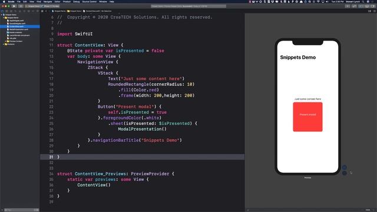The width and height of the screenshot is (377, 212).
Task: Go back with the jump bar arrow
Action: [x=46, y=11]
